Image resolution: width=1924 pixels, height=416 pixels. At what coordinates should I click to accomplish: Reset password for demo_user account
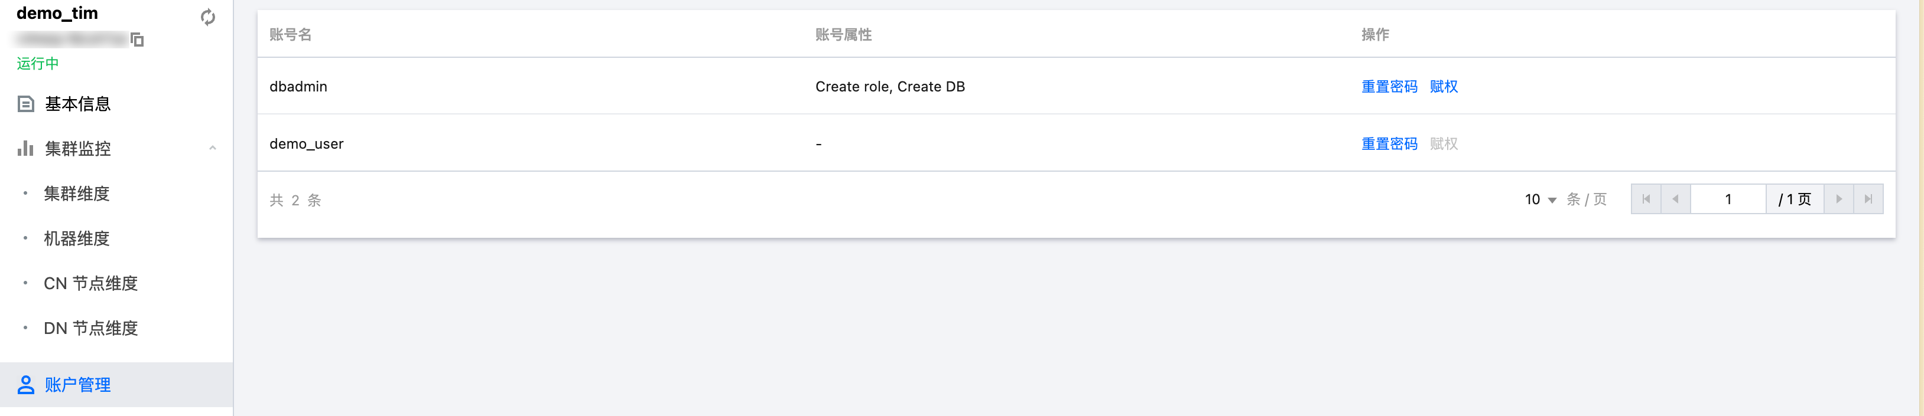coord(1389,144)
